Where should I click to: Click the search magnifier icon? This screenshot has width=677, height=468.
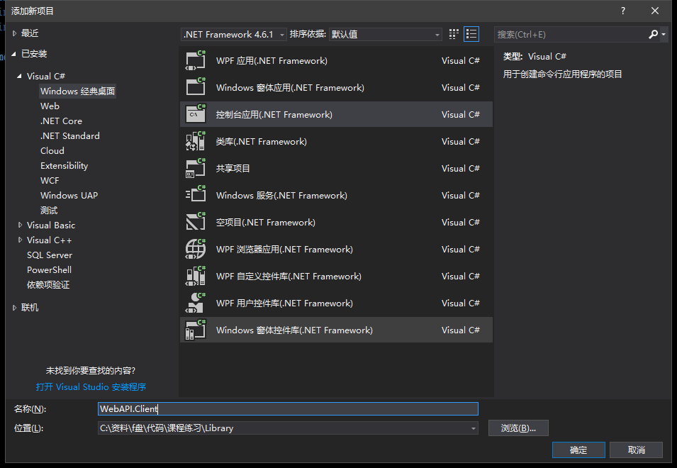(x=653, y=34)
